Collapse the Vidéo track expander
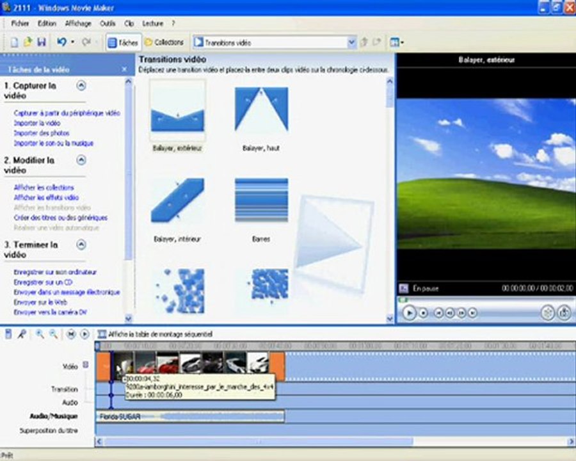This screenshot has height=461, width=576. (86, 365)
